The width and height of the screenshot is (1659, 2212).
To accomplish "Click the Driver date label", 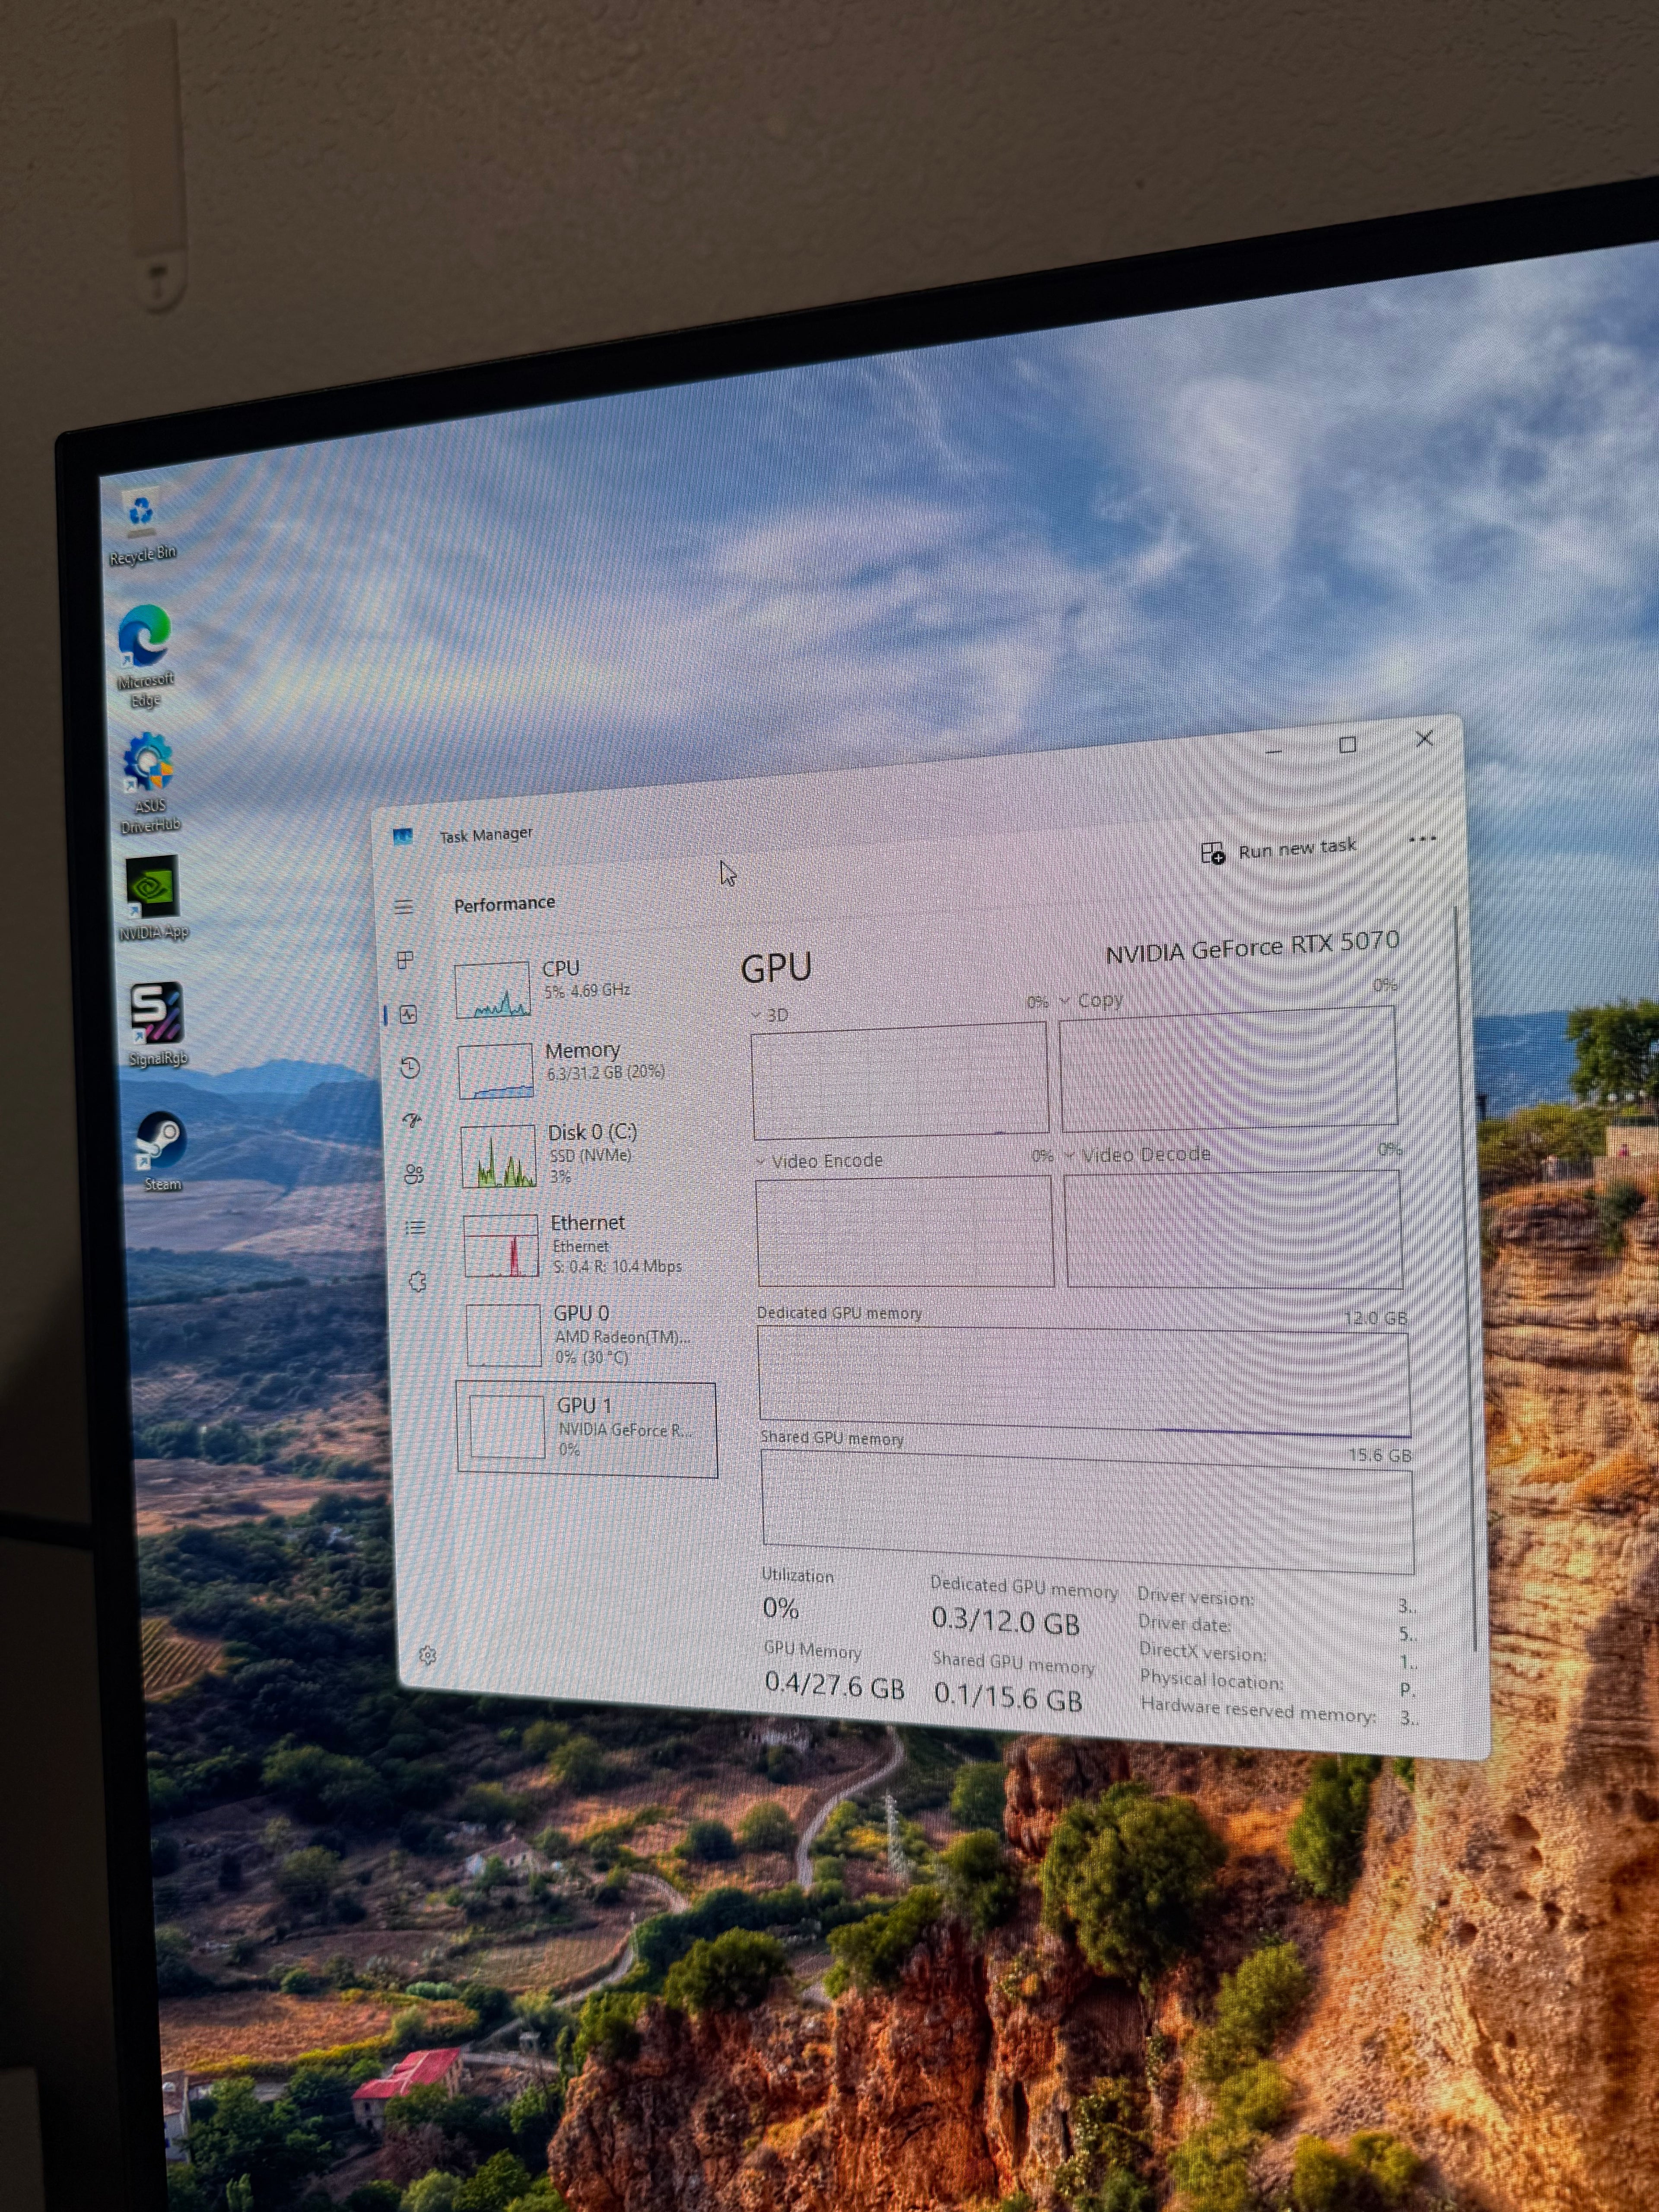I will [1184, 1624].
